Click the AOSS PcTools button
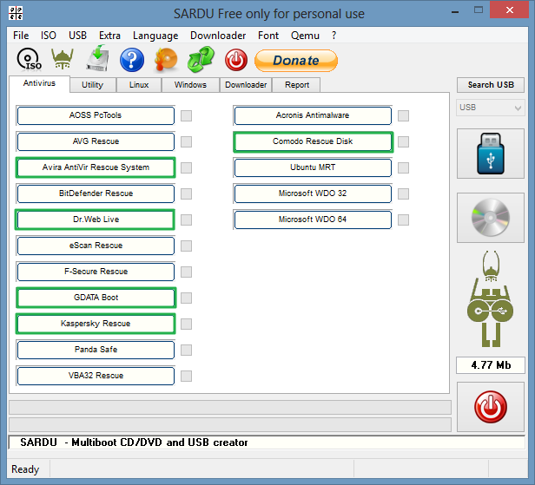535x485 pixels. (96, 115)
